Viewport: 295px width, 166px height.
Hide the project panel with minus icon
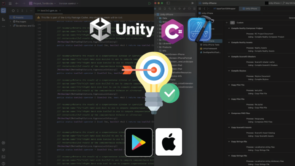[x=31, y=11]
